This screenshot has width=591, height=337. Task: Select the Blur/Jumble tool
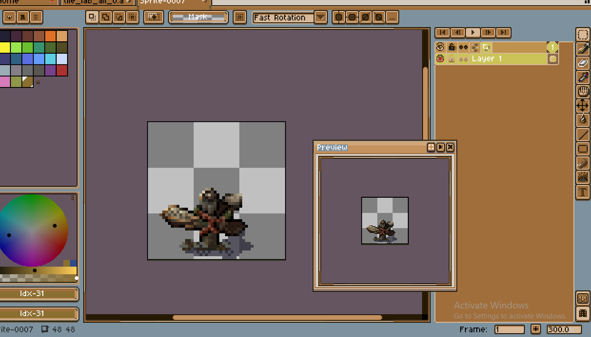(583, 177)
